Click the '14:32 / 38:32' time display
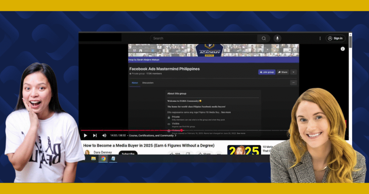This screenshot has height=194, width=369. pyautogui.click(x=118, y=135)
